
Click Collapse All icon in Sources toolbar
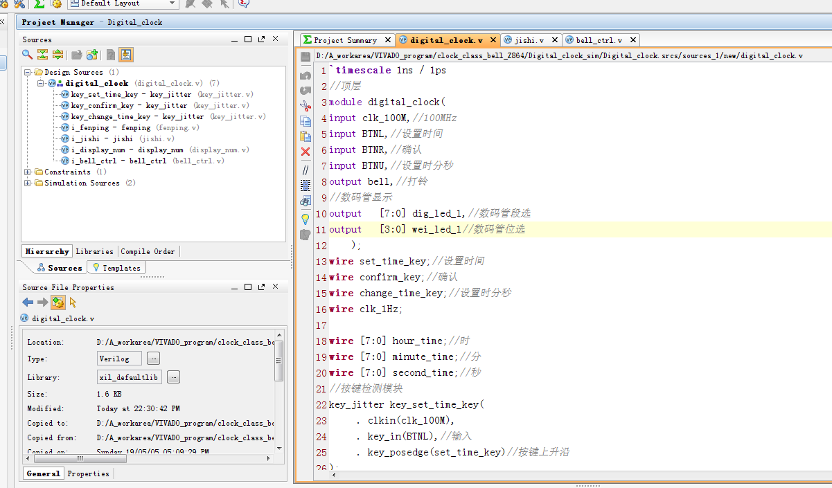43,55
